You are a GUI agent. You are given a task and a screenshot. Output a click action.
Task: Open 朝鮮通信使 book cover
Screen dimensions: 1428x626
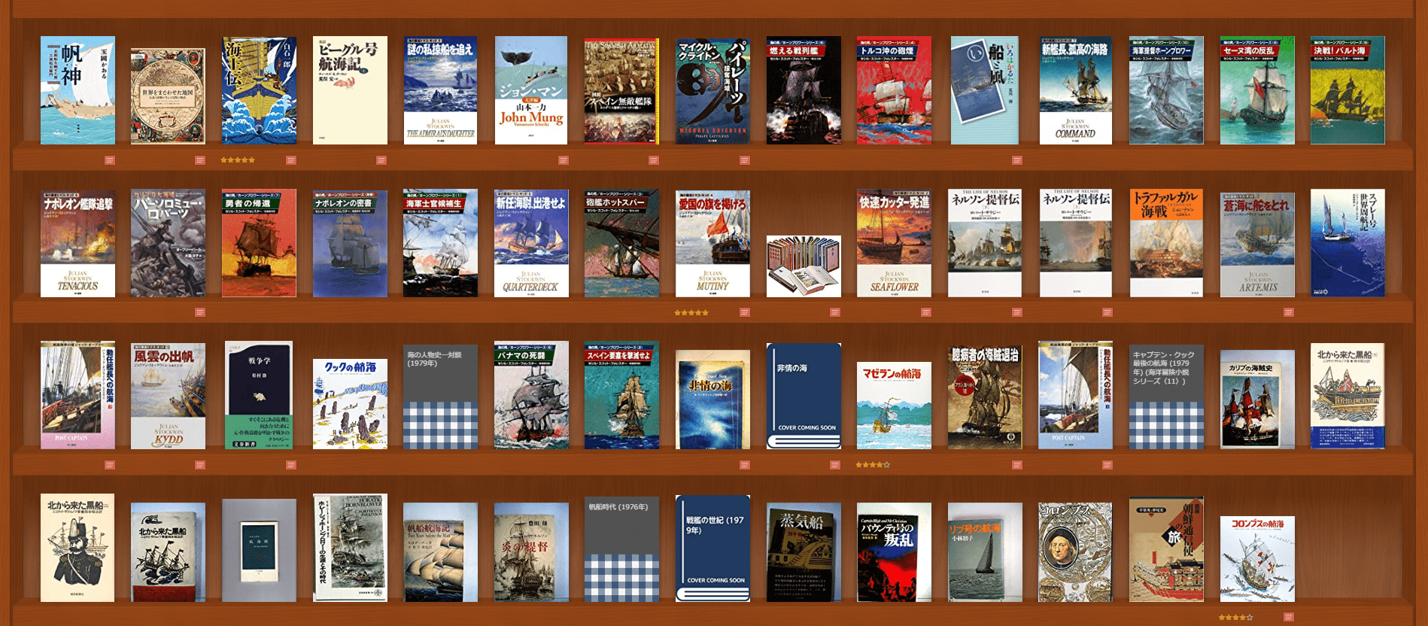[x=1166, y=549]
